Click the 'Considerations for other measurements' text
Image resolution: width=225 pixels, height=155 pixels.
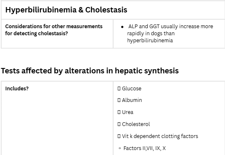point(54,27)
